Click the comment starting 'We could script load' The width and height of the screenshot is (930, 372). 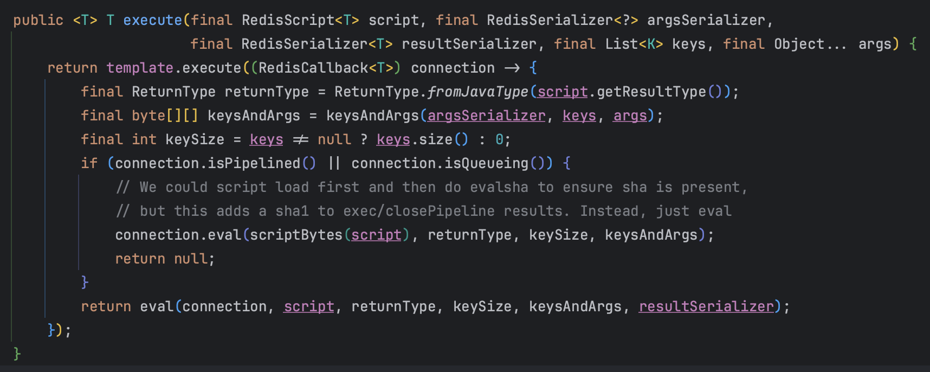(x=432, y=187)
